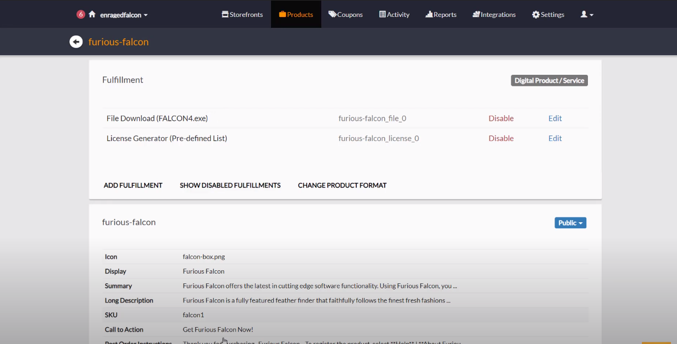677x344 pixels.
Task: Click the Call to Action value
Action: [x=218, y=329]
